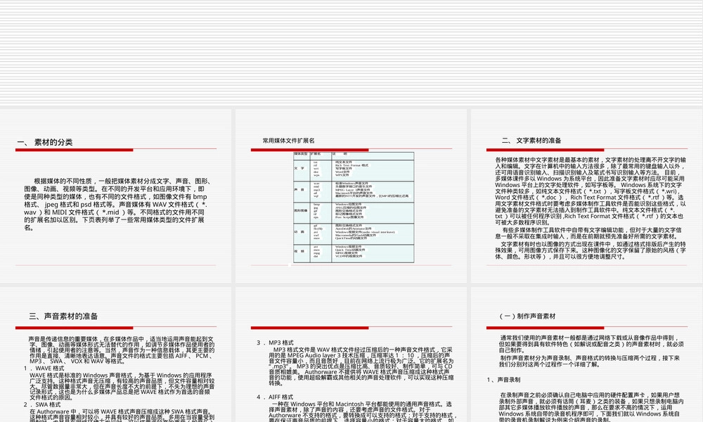
Task: Open the 常用媒体文件扩展名 slide thumbnail
Action: pos(351,196)
